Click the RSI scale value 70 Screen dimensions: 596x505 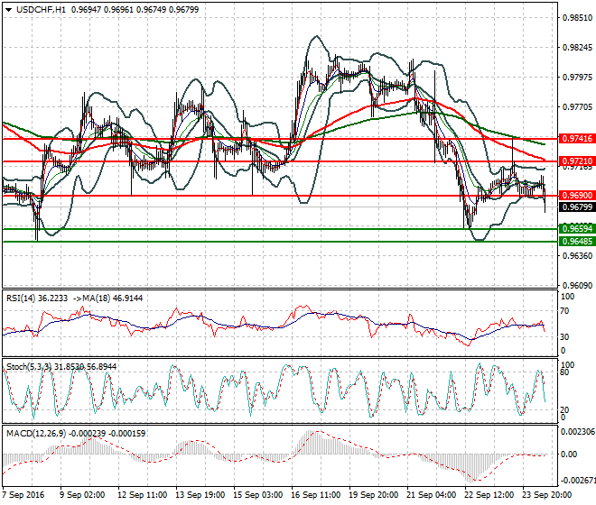(x=565, y=311)
